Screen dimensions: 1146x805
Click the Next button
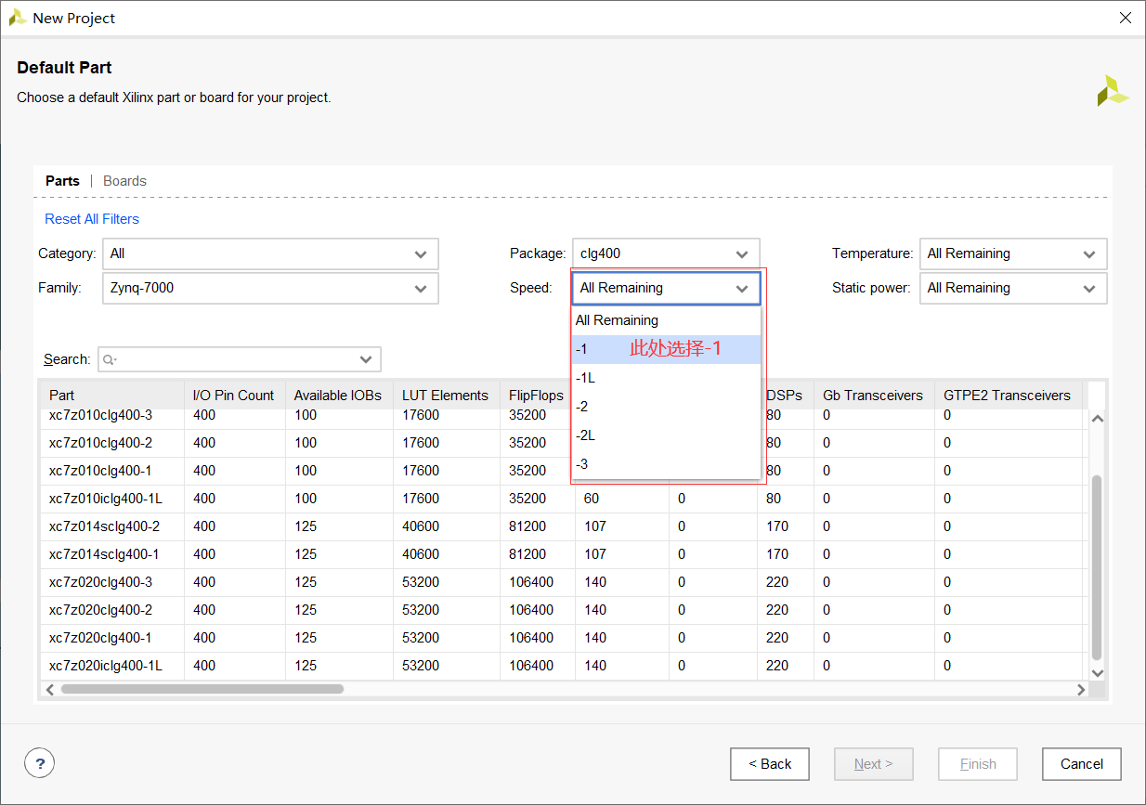pyautogui.click(x=874, y=764)
